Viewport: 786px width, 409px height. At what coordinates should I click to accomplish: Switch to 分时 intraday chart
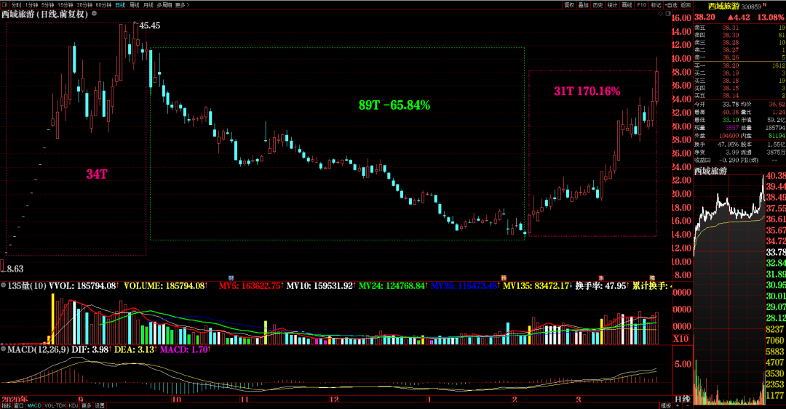tap(17, 5)
